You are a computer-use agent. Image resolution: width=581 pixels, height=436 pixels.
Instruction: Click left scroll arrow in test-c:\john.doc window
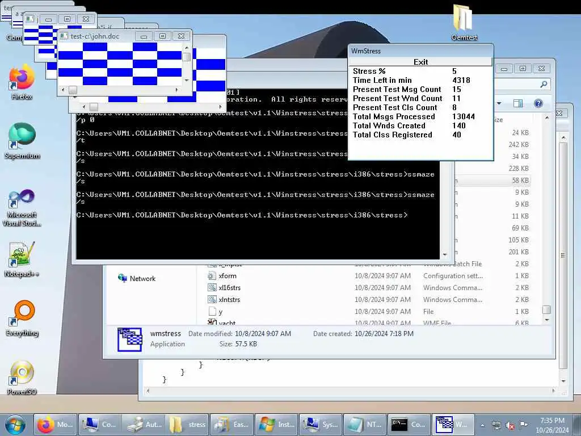pos(62,90)
